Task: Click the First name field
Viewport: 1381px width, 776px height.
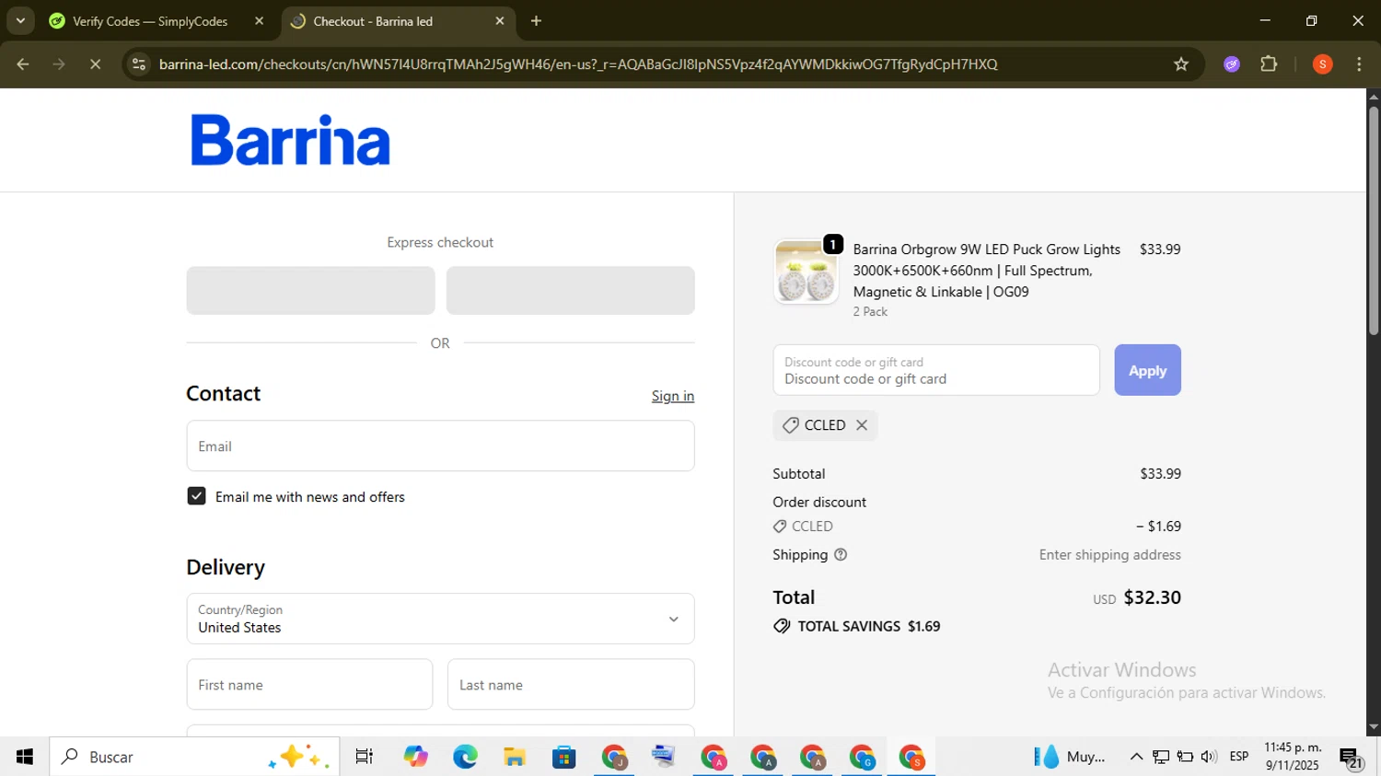Action: tap(309, 685)
